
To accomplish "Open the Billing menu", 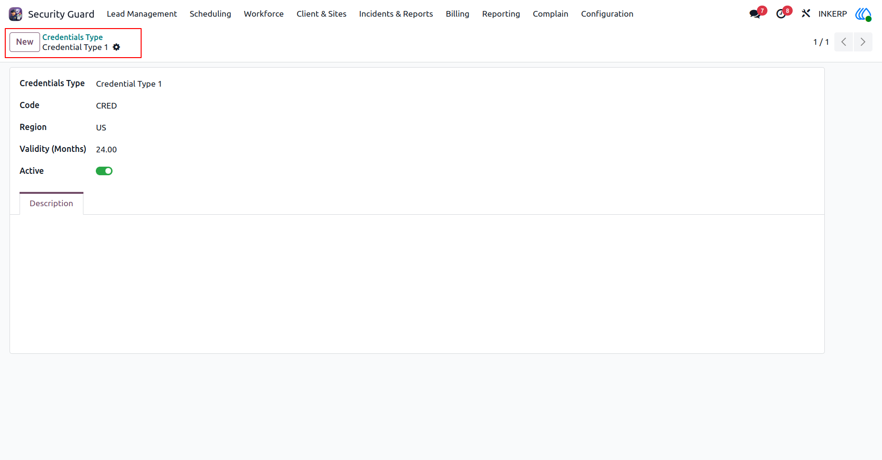I will tap(457, 14).
